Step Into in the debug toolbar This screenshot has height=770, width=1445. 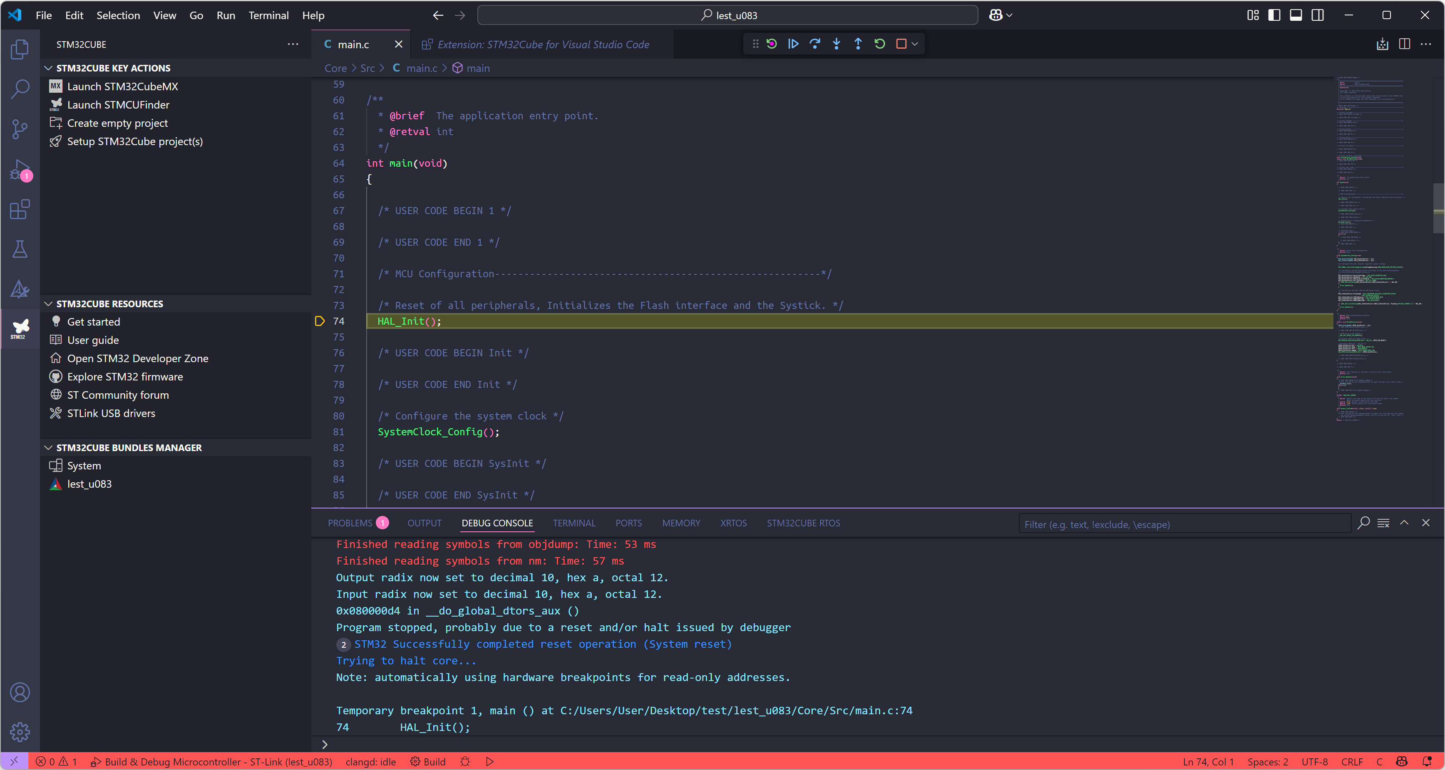(x=837, y=44)
